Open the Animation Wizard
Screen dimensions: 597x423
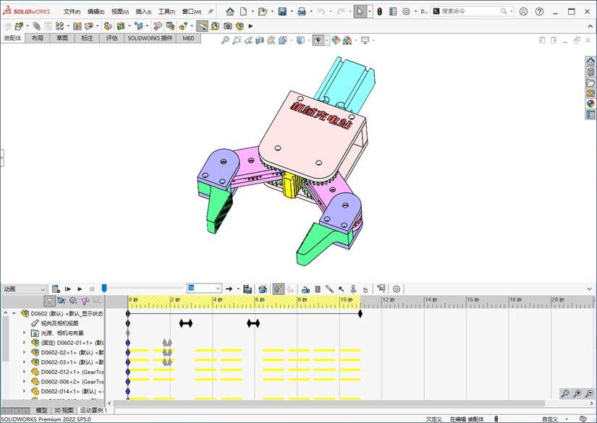coord(263,289)
